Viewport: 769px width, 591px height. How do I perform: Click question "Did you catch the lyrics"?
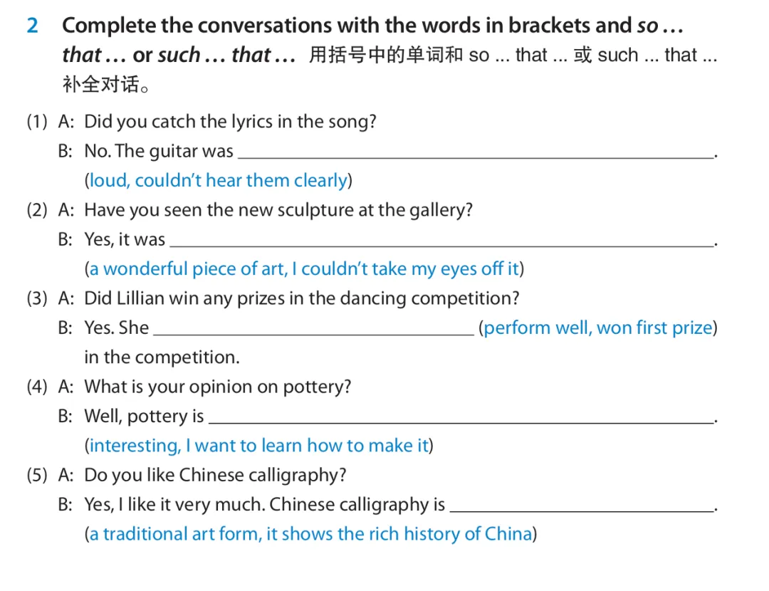coord(230,122)
